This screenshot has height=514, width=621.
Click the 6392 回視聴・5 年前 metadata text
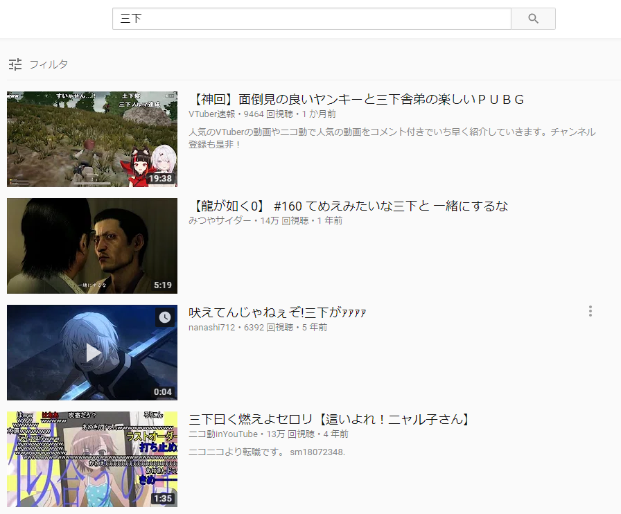(x=286, y=328)
